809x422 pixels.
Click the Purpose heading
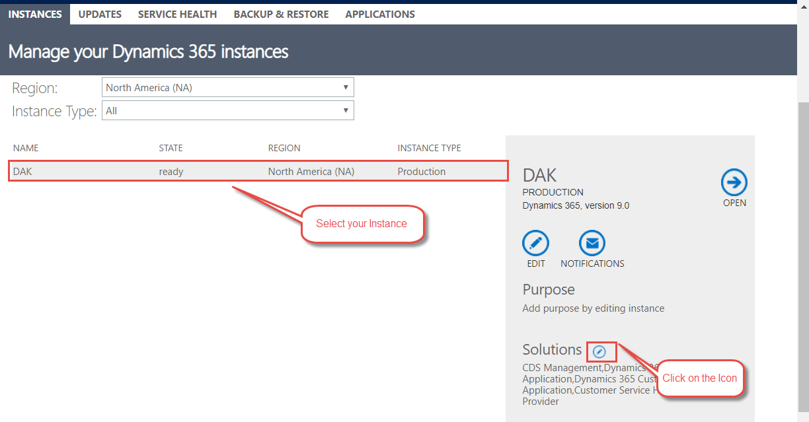click(549, 290)
